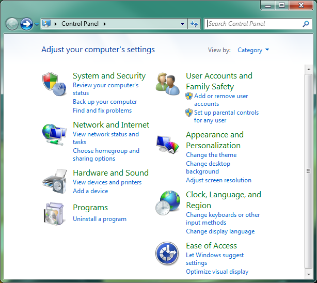The width and height of the screenshot is (317, 283).
Task: Open the recent pages dropdown arrow
Action: point(37,24)
